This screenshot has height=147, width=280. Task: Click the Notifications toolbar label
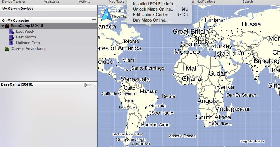coord(206,2)
